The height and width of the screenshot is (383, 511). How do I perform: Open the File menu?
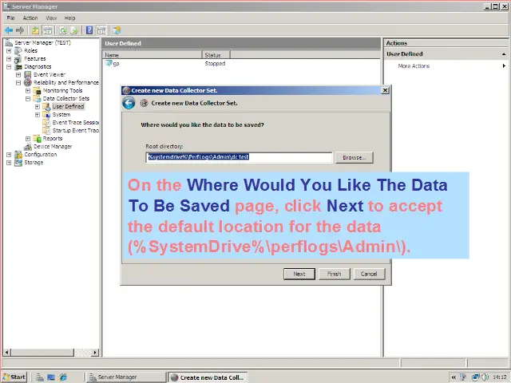tap(10, 18)
